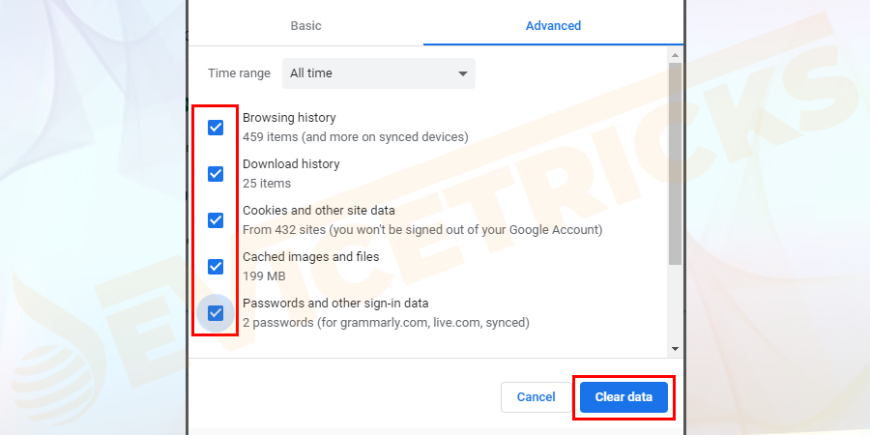Click the 'Cookies and other site data' label

click(318, 211)
